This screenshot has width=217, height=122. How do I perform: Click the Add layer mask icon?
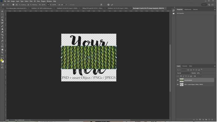pyautogui.click(x=200, y=120)
